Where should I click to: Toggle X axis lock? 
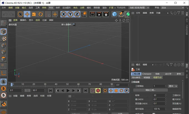tap(64, 14)
